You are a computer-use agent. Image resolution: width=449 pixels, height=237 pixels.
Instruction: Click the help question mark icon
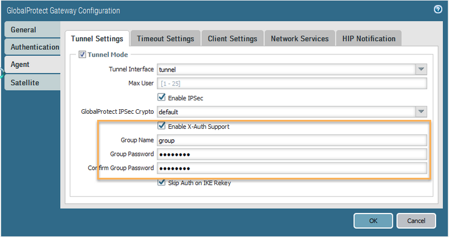pyautogui.click(x=438, y=10)
